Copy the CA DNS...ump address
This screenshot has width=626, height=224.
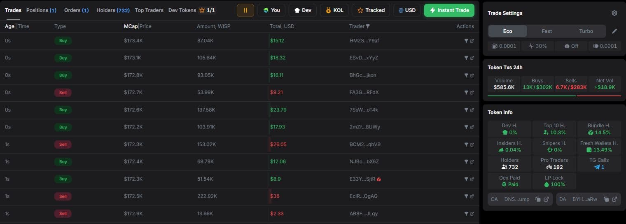point(538,199)
